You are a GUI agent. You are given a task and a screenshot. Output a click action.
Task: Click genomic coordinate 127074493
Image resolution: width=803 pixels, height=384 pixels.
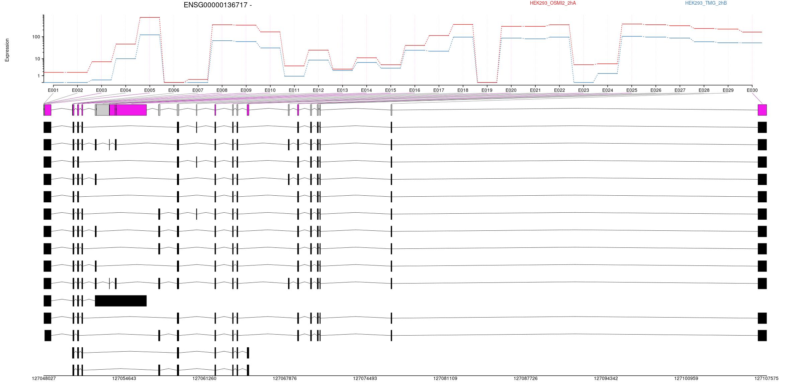365,378
